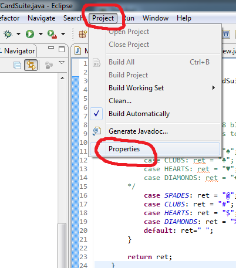
Task: Open the External Tools dropdown arrow
Action: point(63,34)
